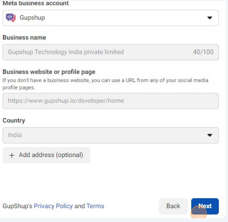Click the plus icon for adding address
The height and width of the screenshot is (222, 228).
click(x=12, y=155)
